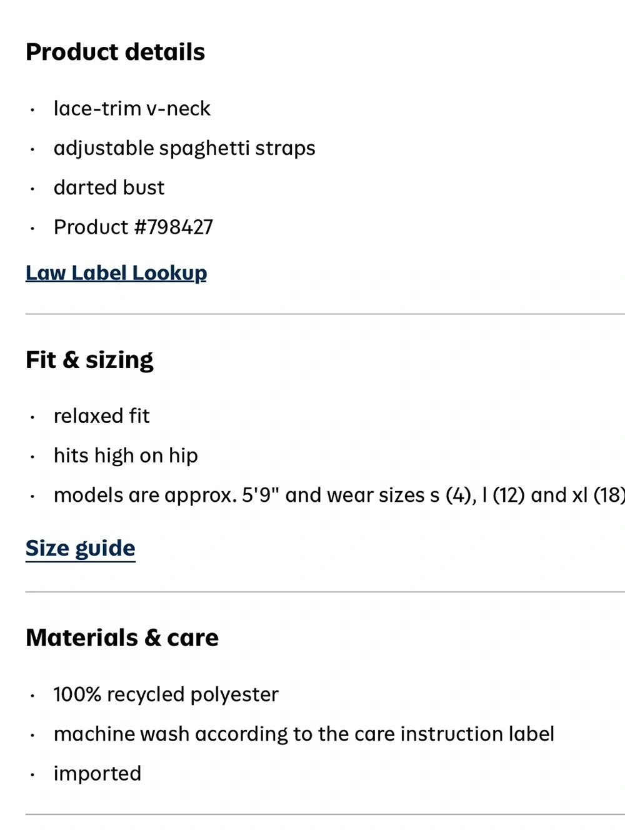The width and height of the screenshot is (625, 833).
Task: Click the 100% recycled polyester item
Action: click(x=166, y=695)
